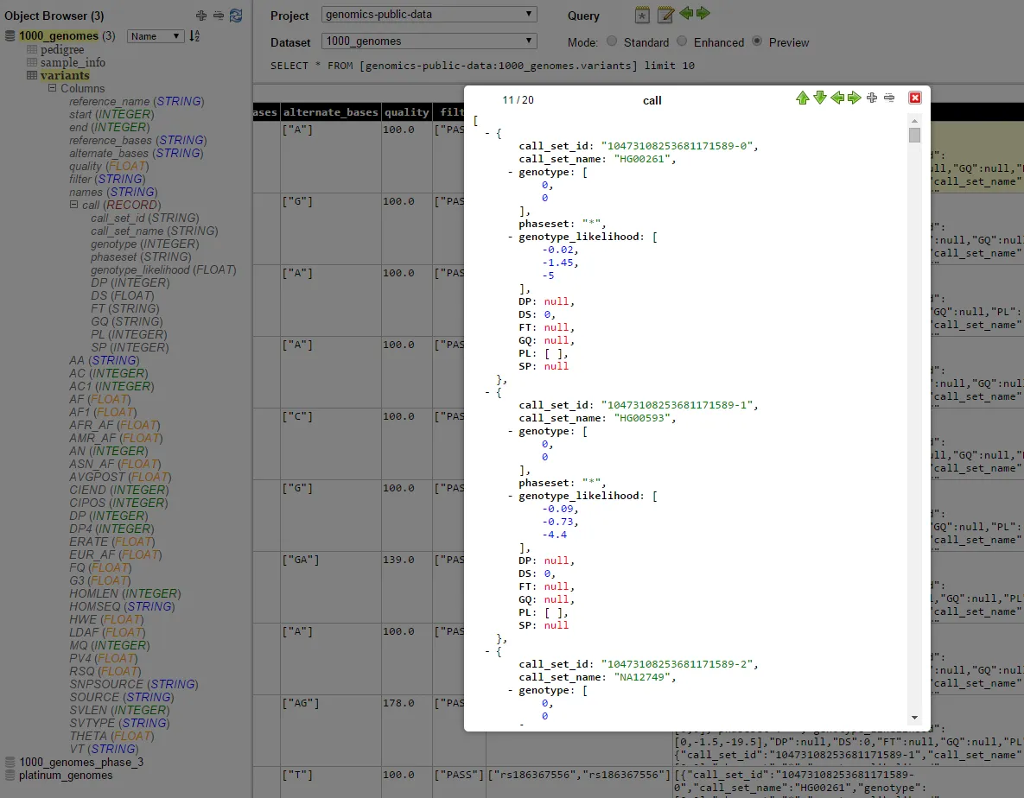Collapse all JSON nodes in call popup
The width and height of the screenshot is (1024, 798).
point(889,98)
